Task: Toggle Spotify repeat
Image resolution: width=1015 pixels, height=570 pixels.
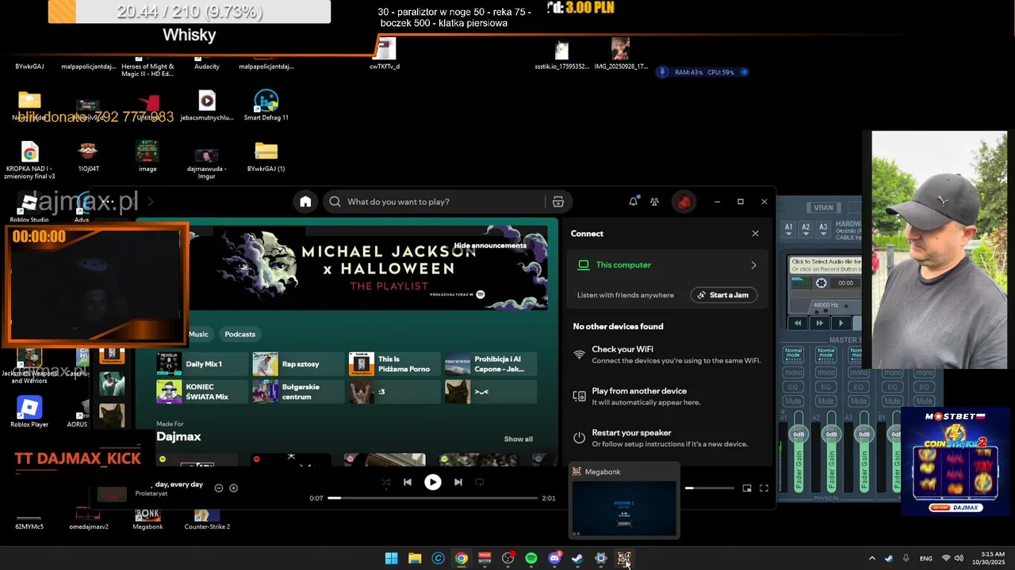Action: (x=479, y=482)
